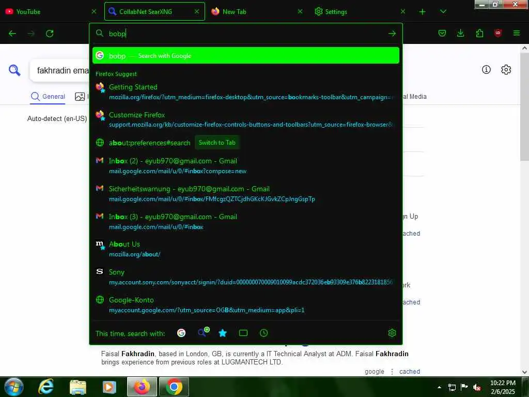
Task: Select the General search category
Action: click(x=48, y=97)
